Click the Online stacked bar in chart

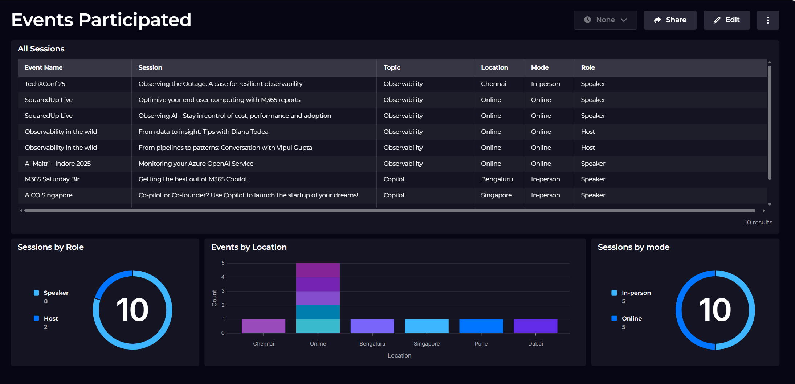point(318,298)
